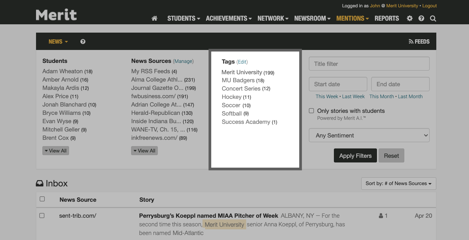Open the Any Sentiment dropdown
This screenshot has height=240, width=469.
coord(369,135)
